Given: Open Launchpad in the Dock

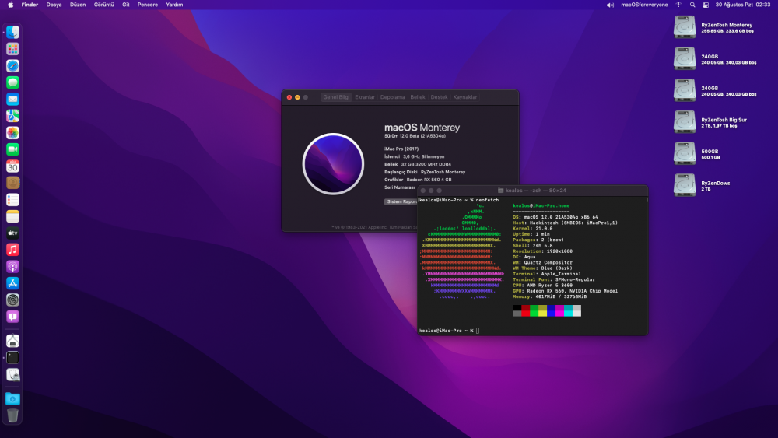Looking at the screenshot, I should coord(13,49).
